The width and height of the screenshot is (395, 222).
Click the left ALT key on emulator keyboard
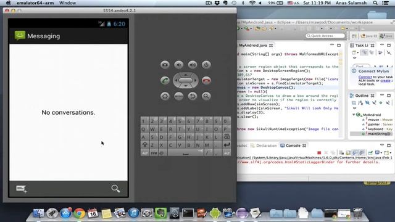[144, 153]
